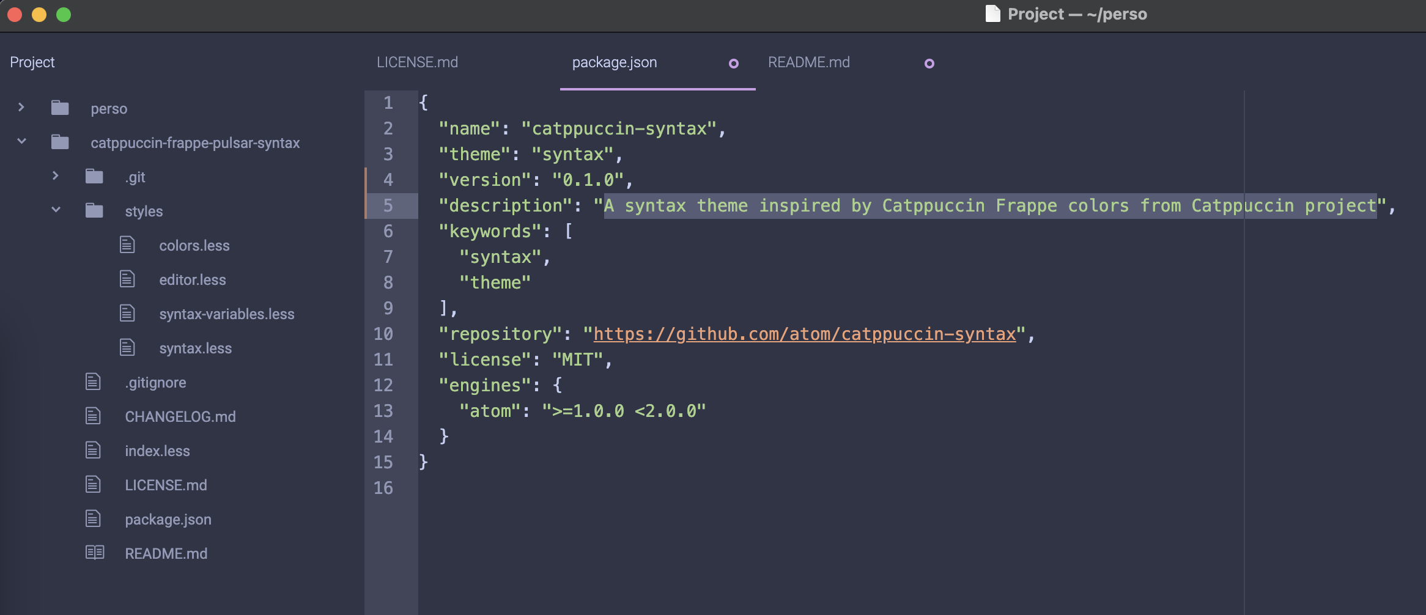
Task: Click the README.md book icon
Action: [x=95, y=553]
